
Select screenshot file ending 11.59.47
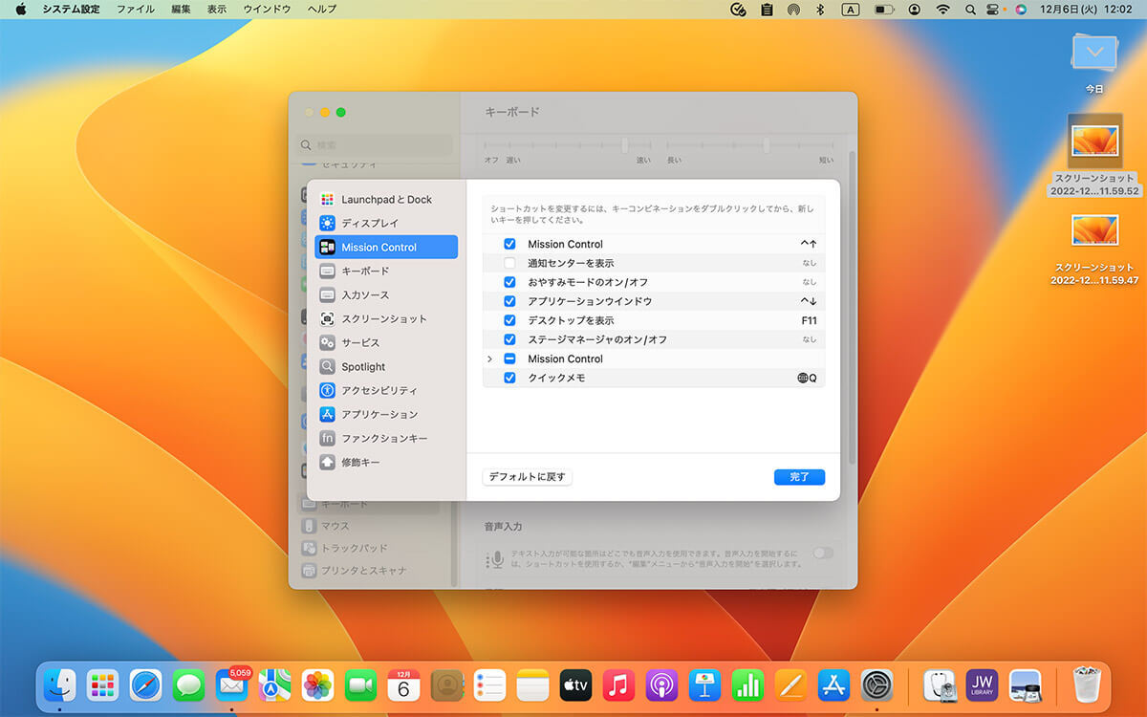pos(1094,249)
